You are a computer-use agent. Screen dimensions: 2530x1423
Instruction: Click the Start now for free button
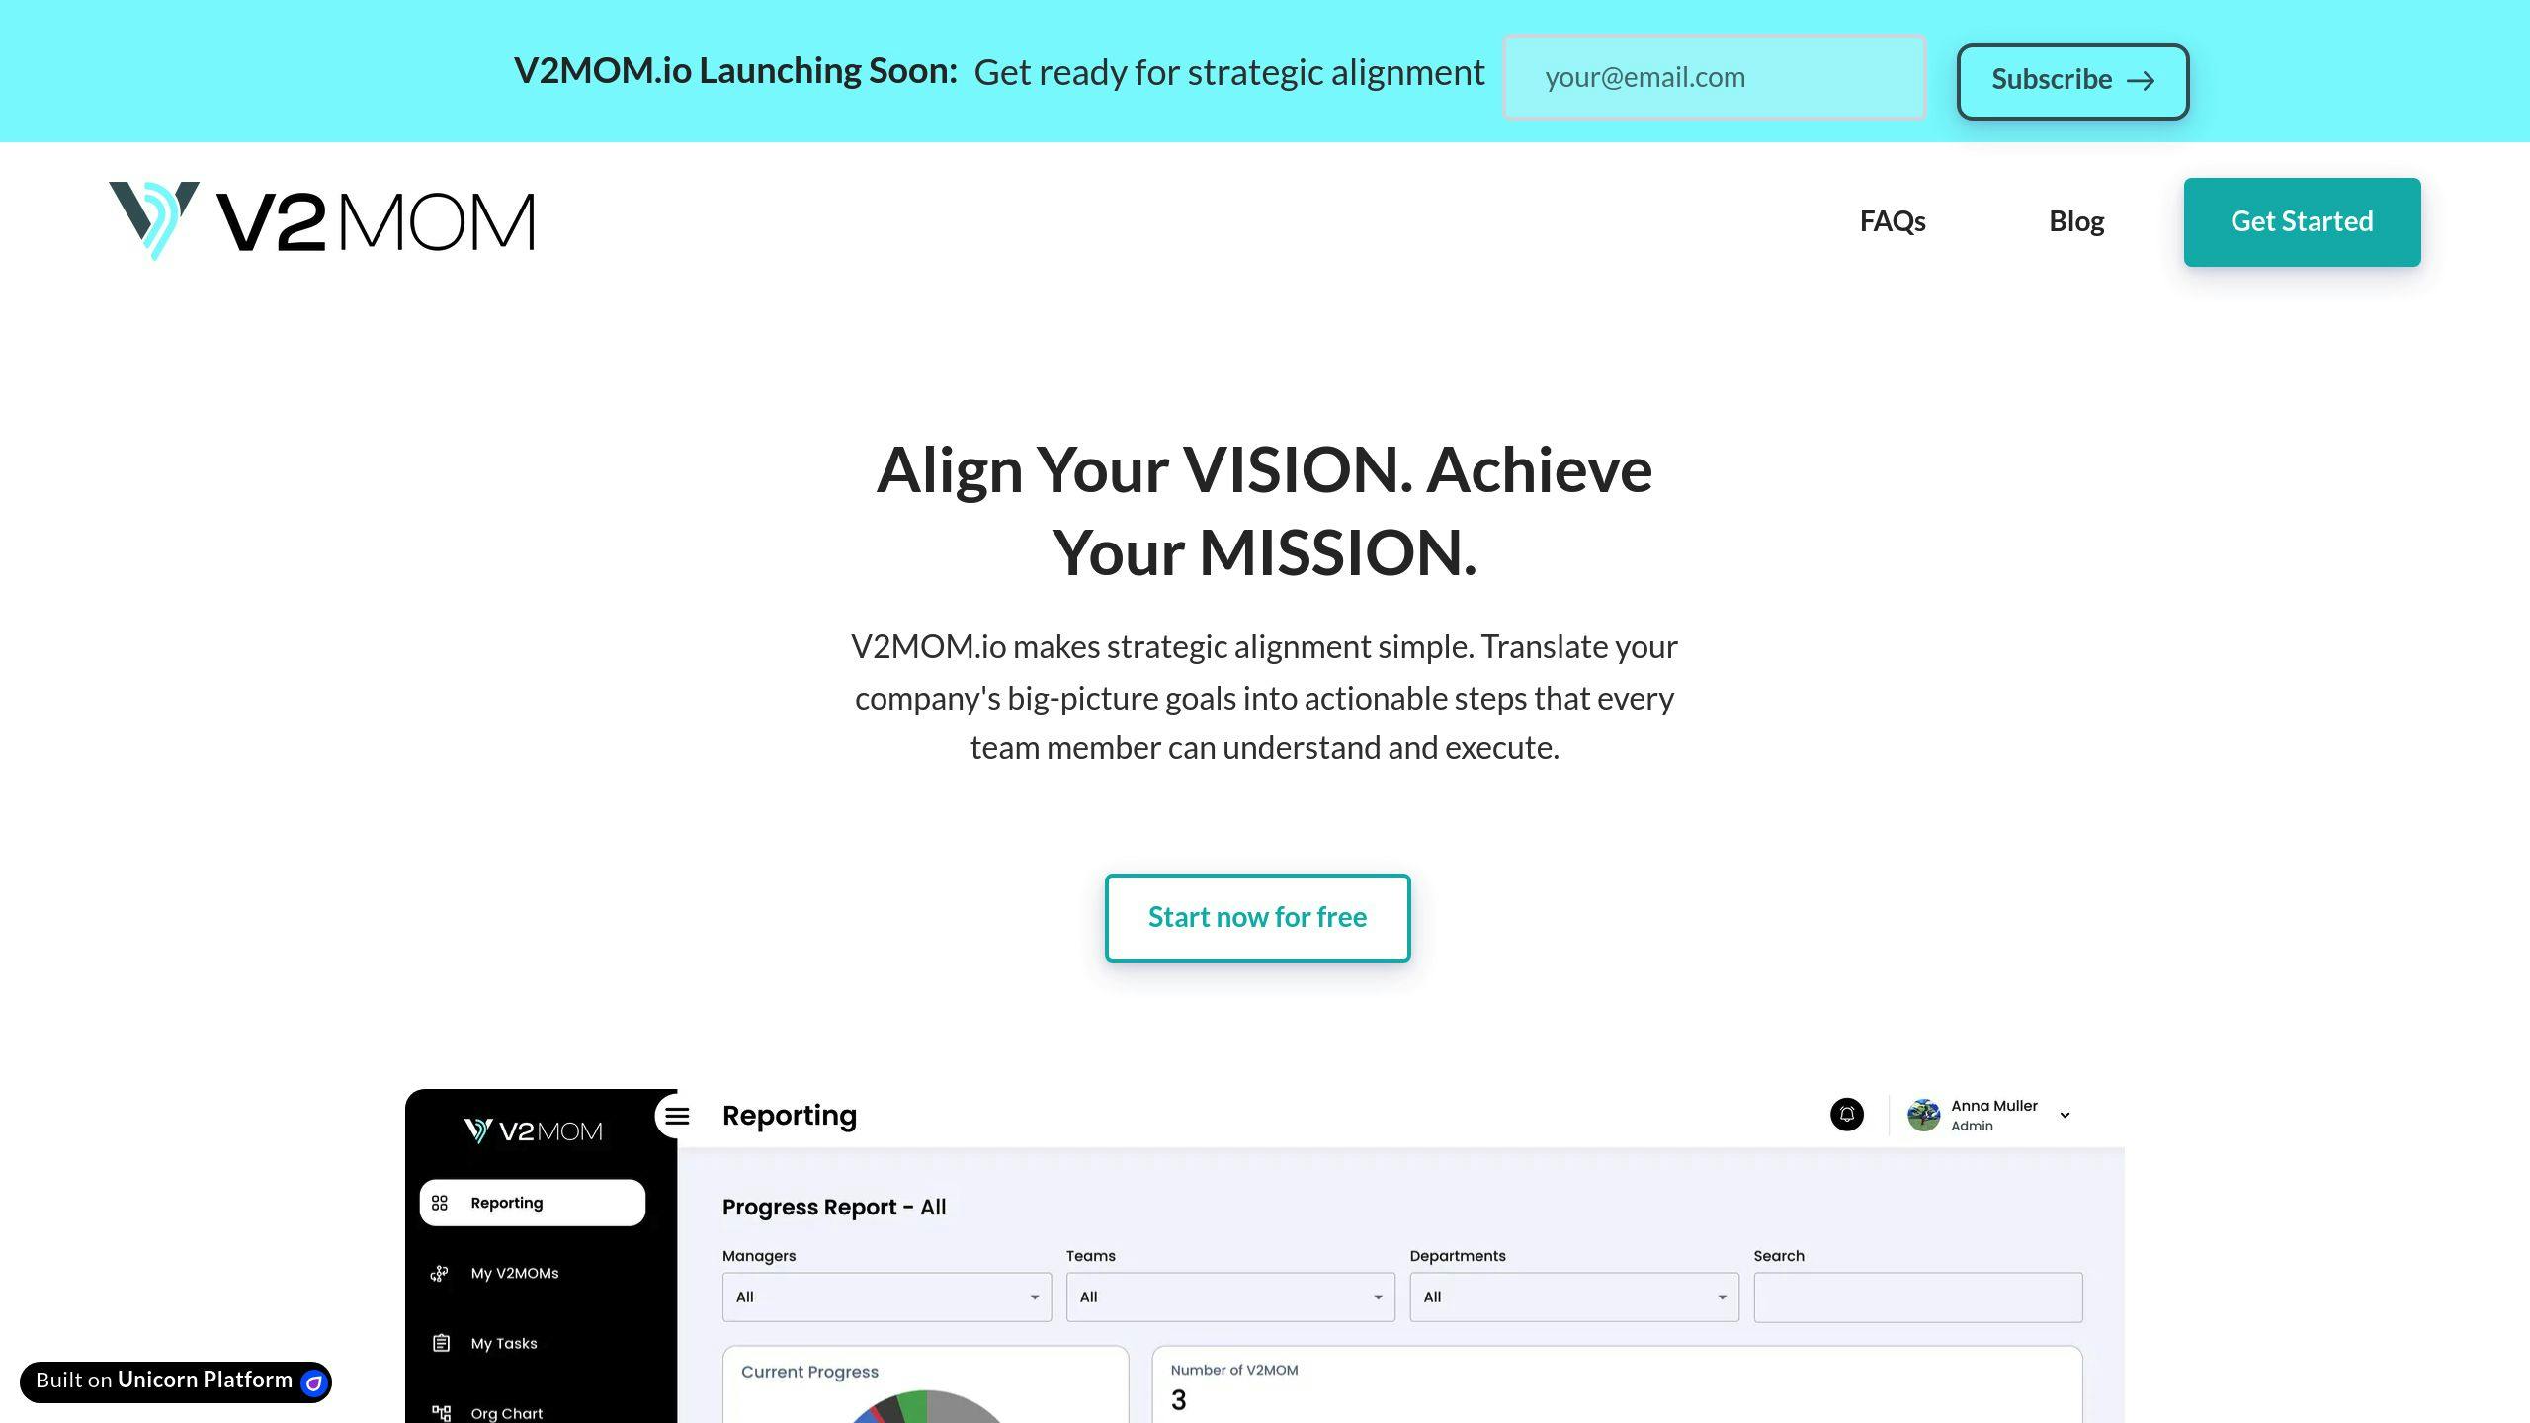[1256, 916]
